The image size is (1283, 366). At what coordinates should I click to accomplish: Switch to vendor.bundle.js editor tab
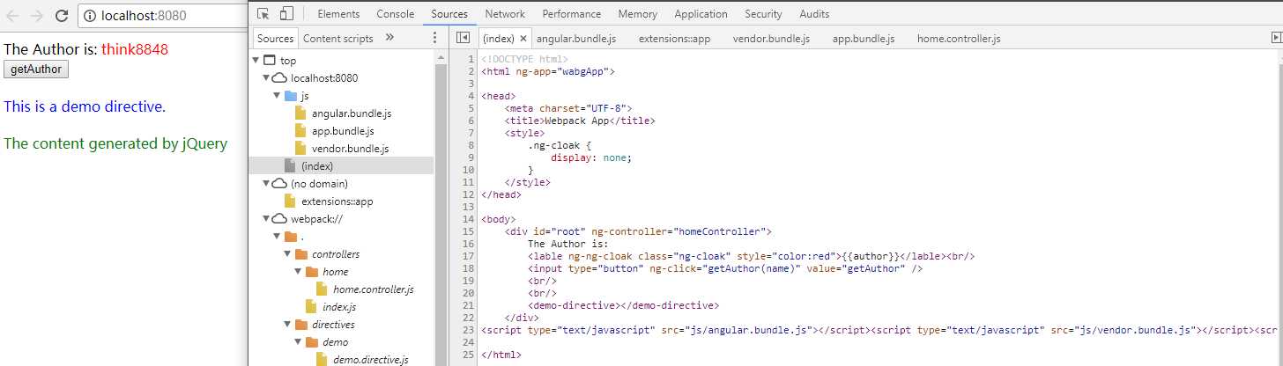click(771, 39)
